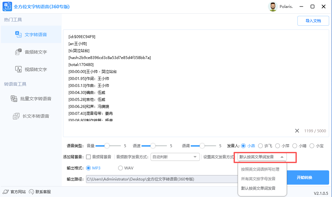This screenshot has width=332, height=197.
Task: Click the 导入文档 button
Action: point(313,20)
